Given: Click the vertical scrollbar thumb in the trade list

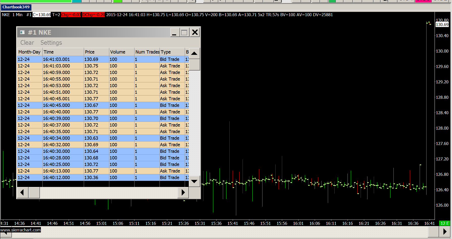Looking at the screenshot, I should point(194,65).
